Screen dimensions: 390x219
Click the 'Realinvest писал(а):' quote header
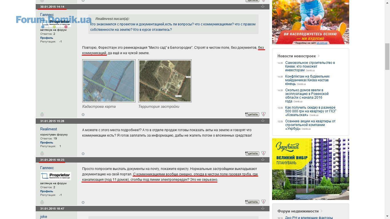pyautogui.click(x=112, y=19)
